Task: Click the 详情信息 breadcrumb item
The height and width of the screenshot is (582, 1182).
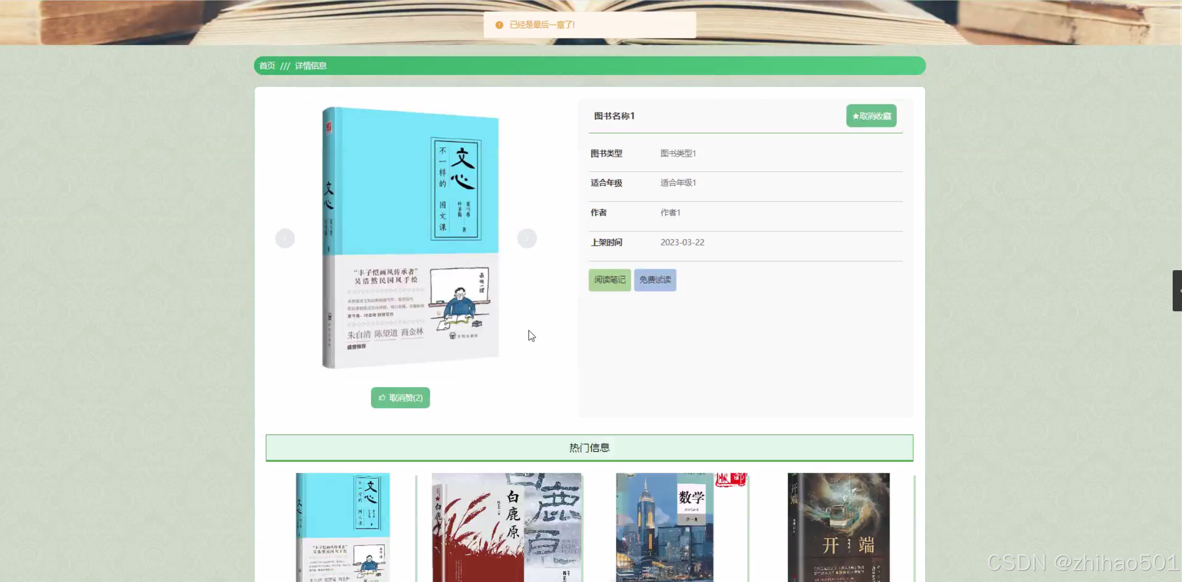Action: tap(310, 66)
